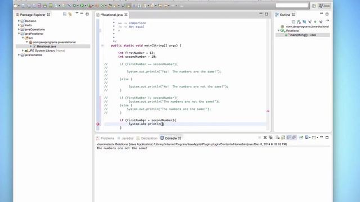Open the Run button's dropdown arrow
This screenshot has height=202, width=360.
(x=85, y=6)
